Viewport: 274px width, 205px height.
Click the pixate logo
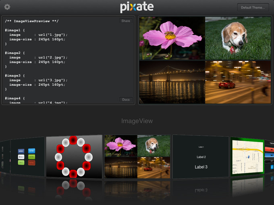(x=137, y=7)
